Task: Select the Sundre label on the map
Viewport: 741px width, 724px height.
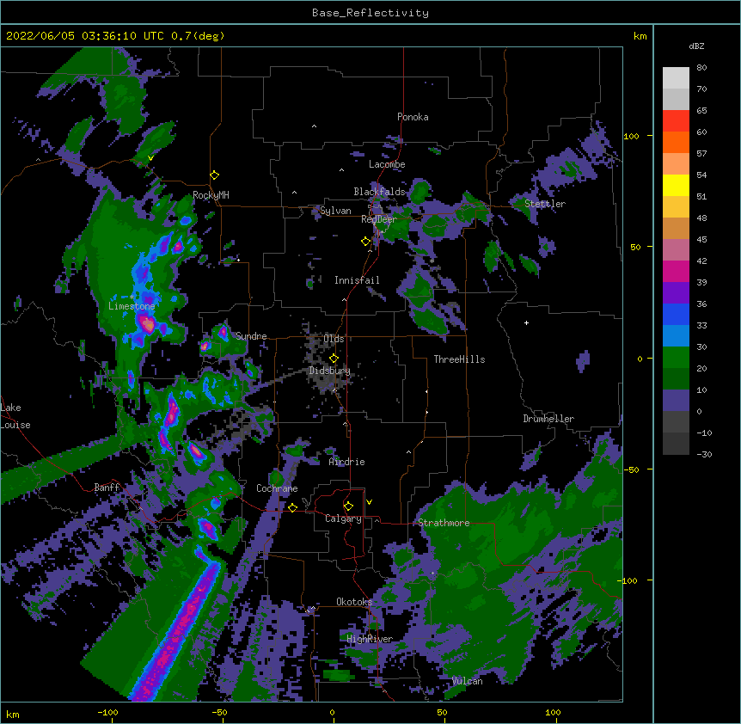Action: (251, 336)
